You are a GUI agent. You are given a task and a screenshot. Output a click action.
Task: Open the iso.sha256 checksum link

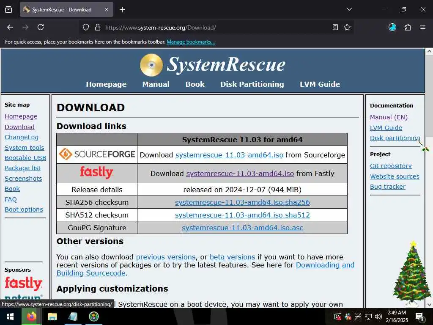coord(242,202)
